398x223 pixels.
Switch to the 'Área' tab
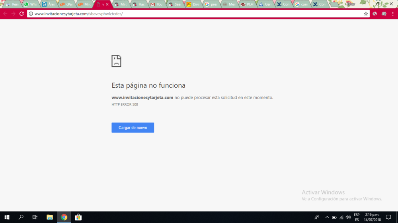(x=48, y=4)
